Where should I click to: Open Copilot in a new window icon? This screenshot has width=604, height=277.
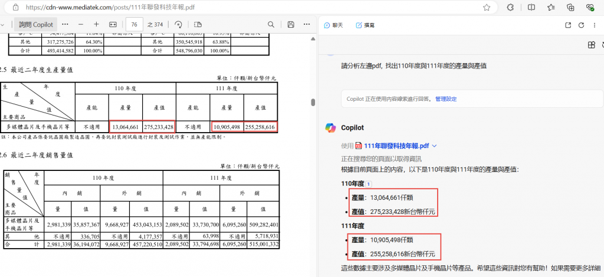pos(568,25)
